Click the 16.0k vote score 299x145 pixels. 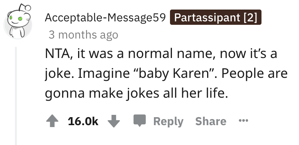click(83, 121)
